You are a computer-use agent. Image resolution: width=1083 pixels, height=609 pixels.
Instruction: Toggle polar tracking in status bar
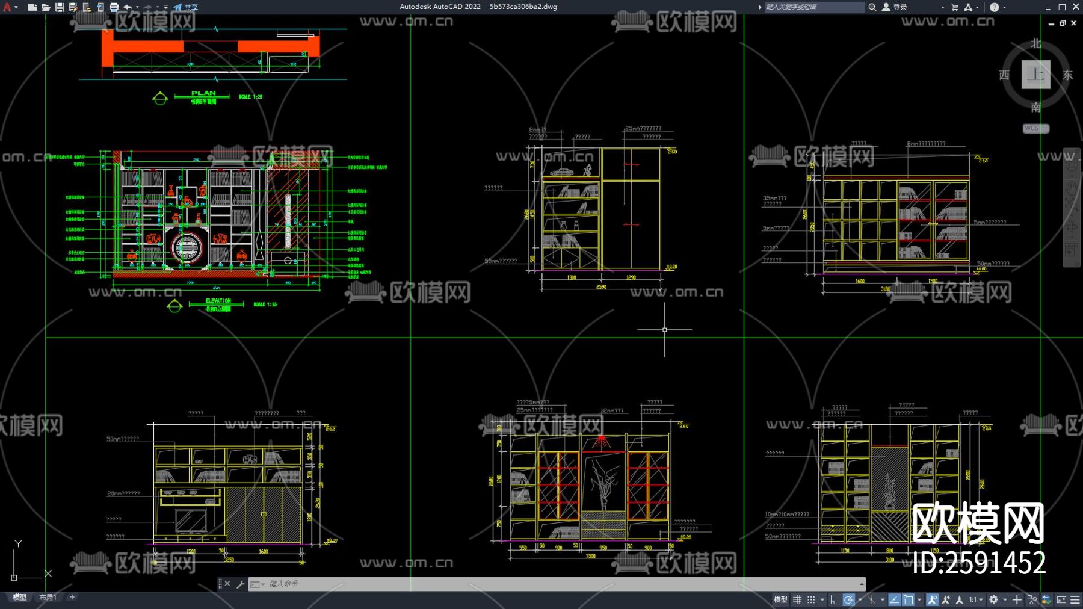(x=848, y=599)
